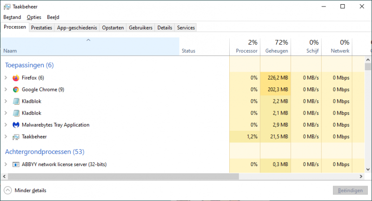The image size is (372, 201).
Task: Expand the ABBYY network license server row
Action: click(x=6, y=164)
